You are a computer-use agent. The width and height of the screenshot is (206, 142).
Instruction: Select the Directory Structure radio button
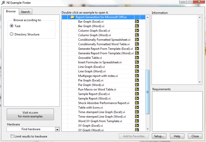[x=12, y=34]
